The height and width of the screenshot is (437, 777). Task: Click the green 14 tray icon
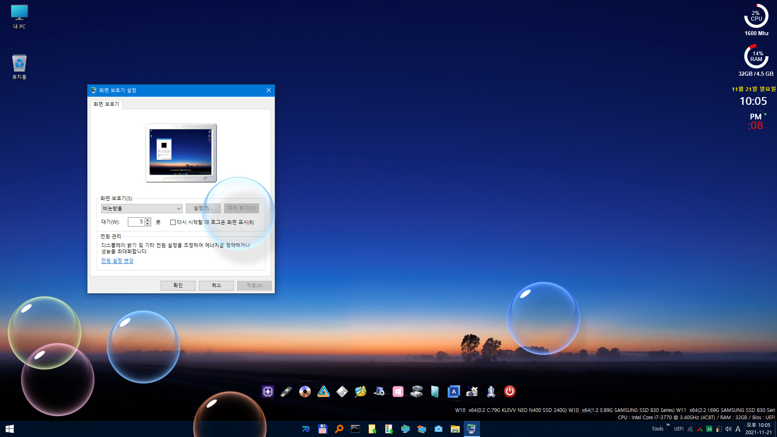709,429
